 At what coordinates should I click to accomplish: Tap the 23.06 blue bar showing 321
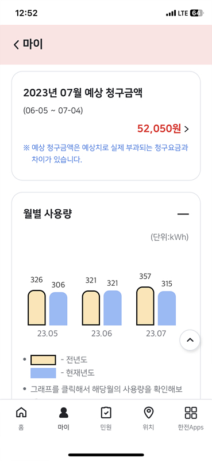click(x=113, y=308)
